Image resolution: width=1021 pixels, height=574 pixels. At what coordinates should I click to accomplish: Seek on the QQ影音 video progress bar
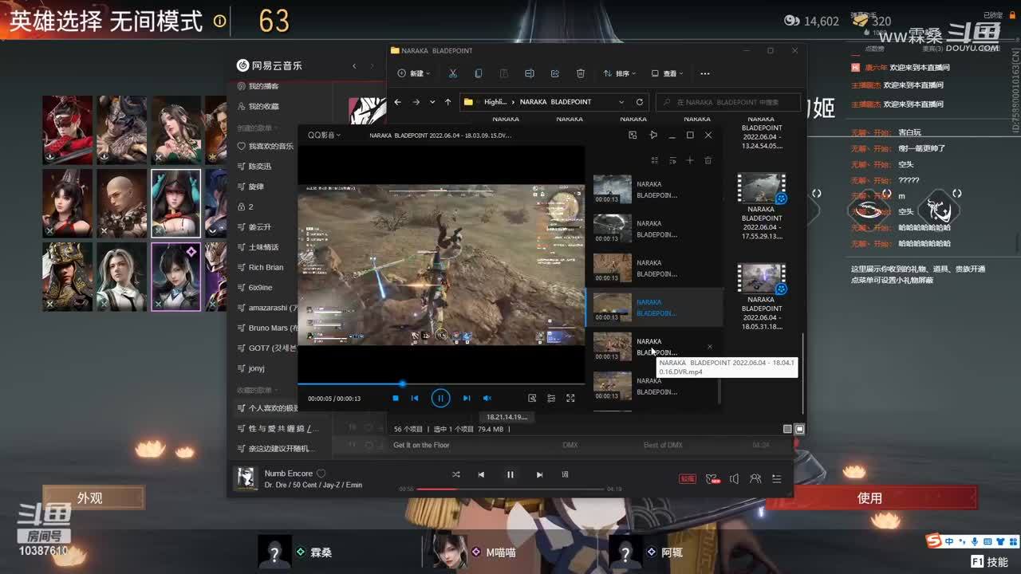tap(441, 383)
